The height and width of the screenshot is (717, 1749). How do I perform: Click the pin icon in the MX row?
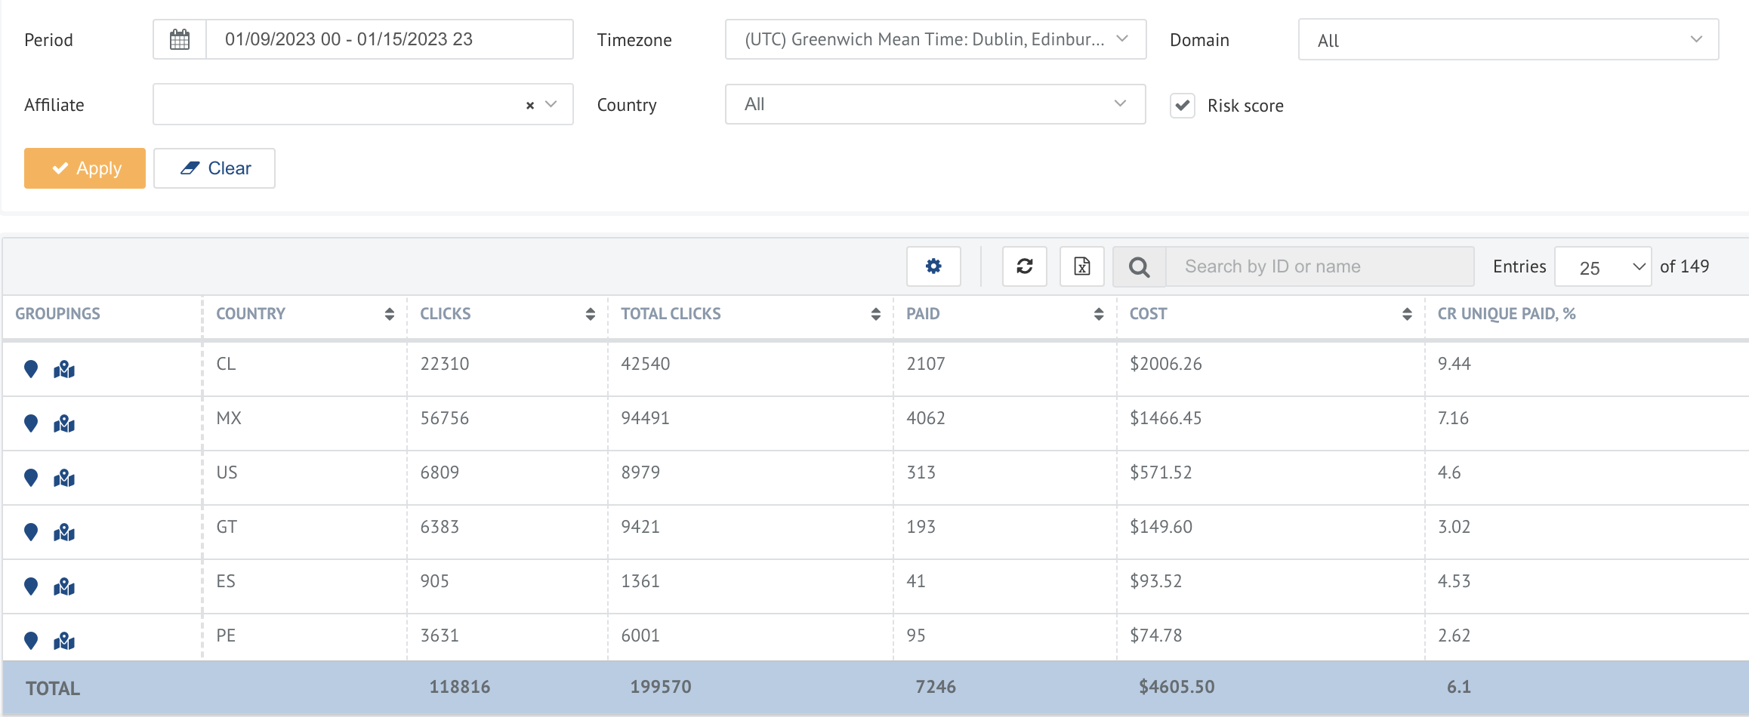[31, 423]
